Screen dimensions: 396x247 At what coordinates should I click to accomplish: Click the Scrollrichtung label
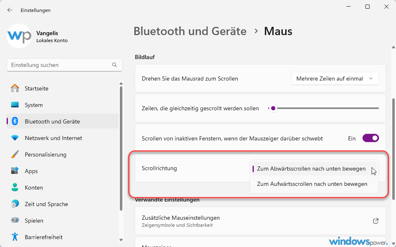click(159, 168)
